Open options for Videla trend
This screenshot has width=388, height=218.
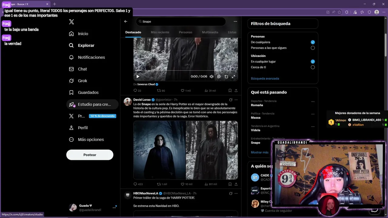coord(313,127)
